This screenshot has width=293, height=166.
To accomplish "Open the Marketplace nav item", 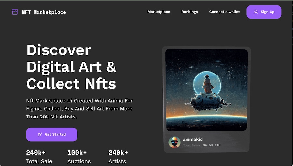I will 159,12.
